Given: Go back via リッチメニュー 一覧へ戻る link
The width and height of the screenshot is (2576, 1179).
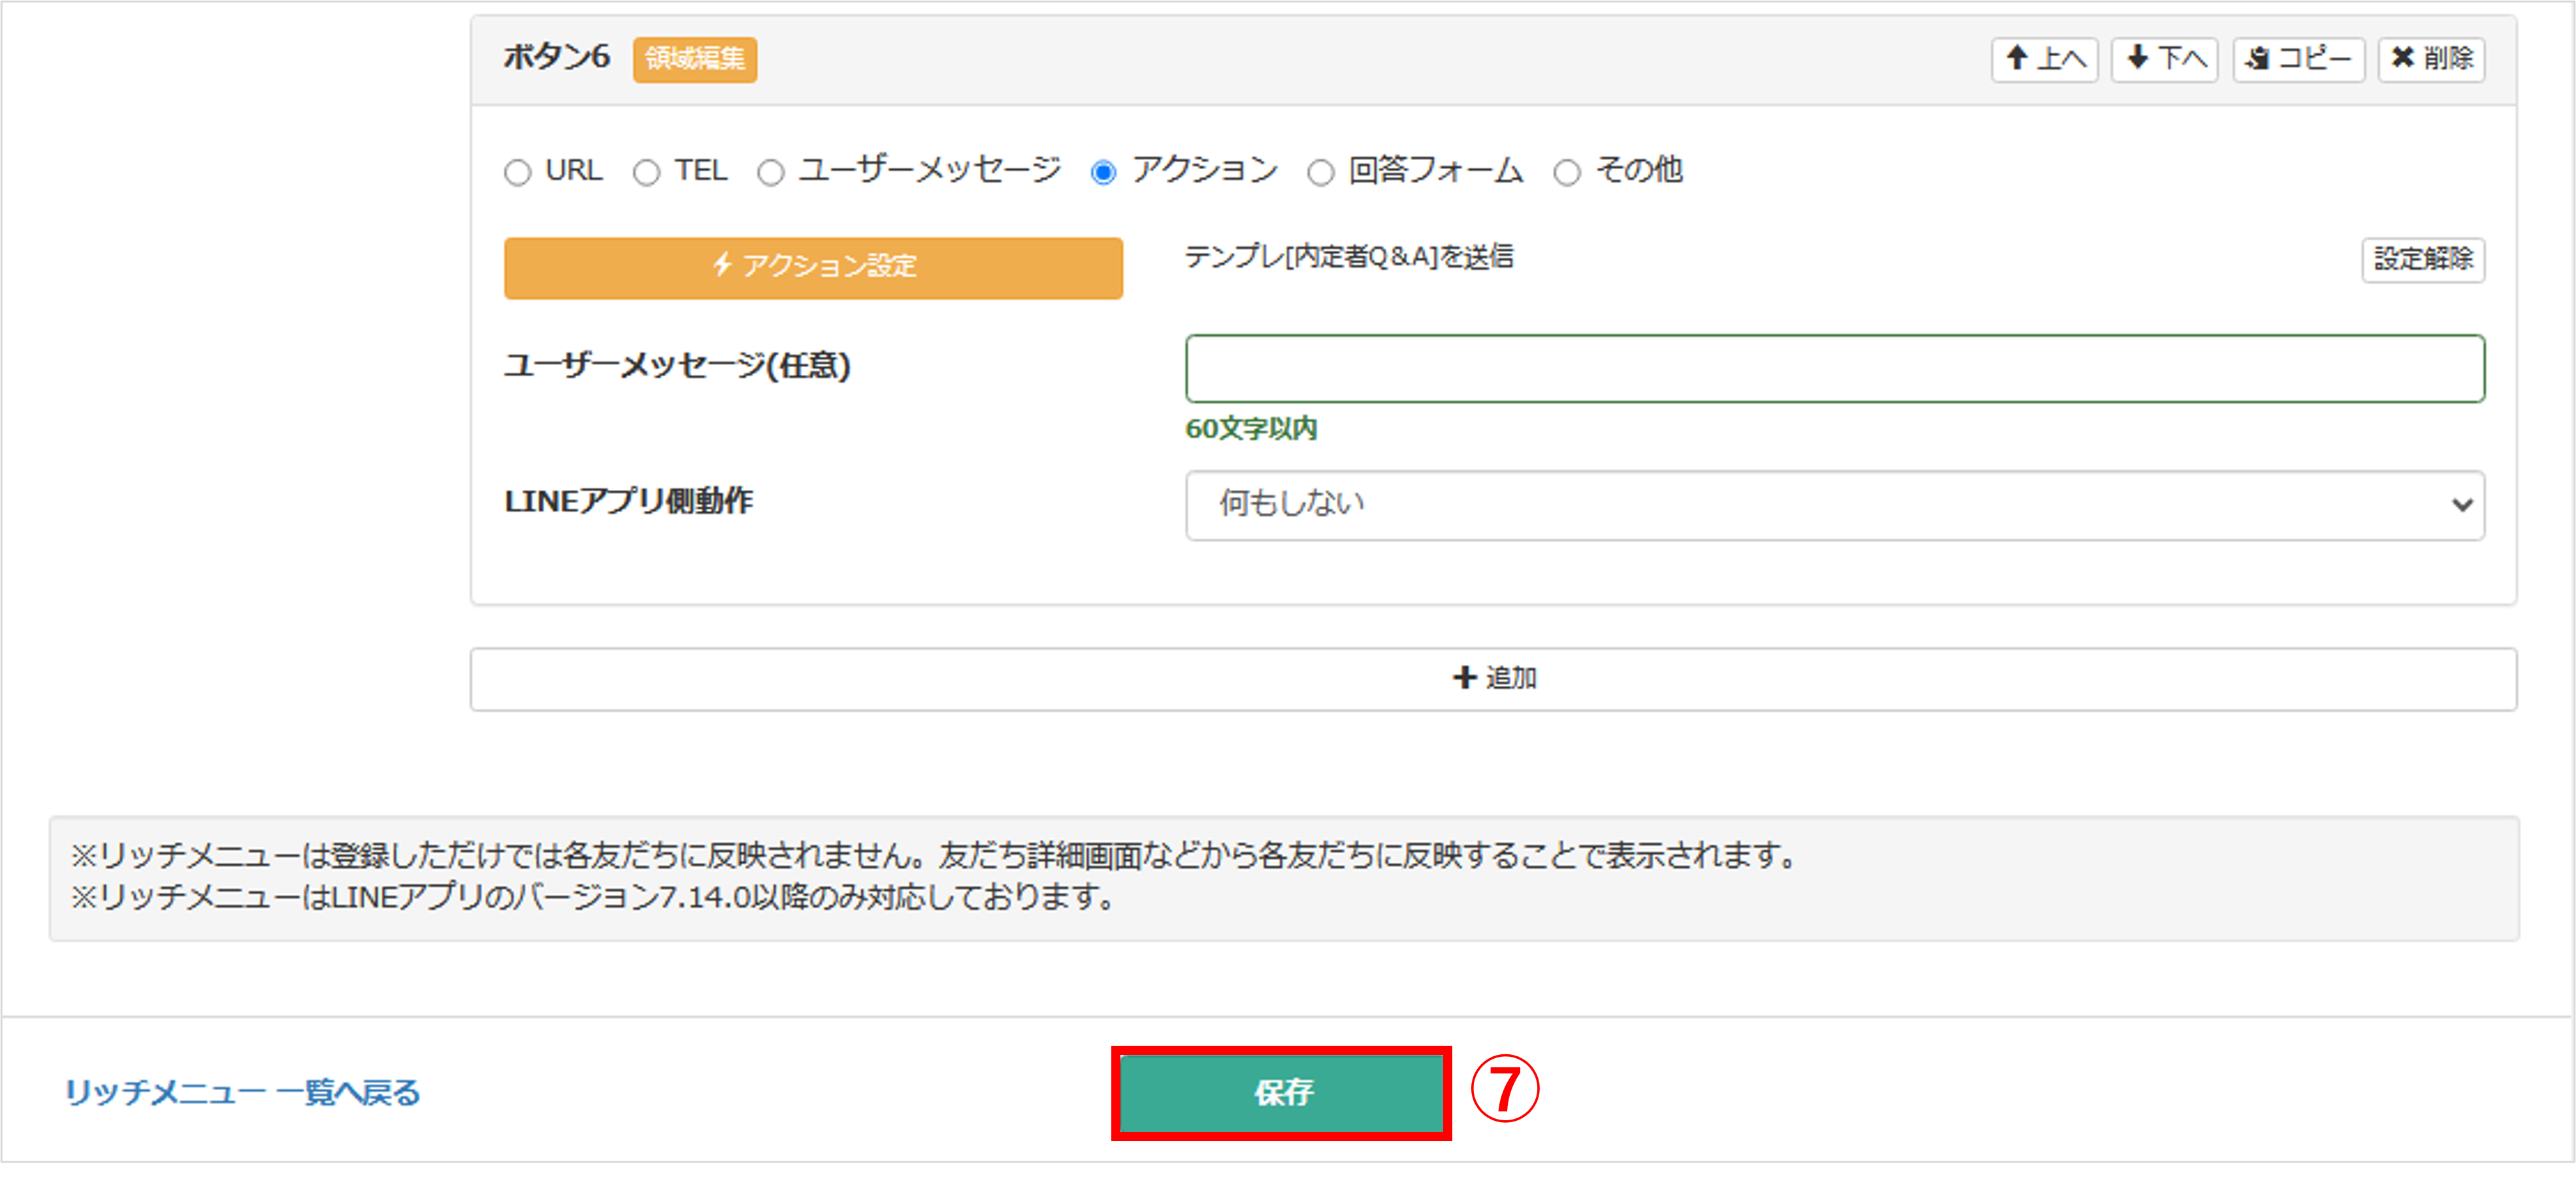Looking at the screenshot, I should point(243,1092).
